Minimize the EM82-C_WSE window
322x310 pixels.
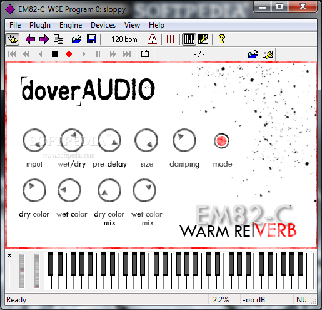tap(263, 7)
